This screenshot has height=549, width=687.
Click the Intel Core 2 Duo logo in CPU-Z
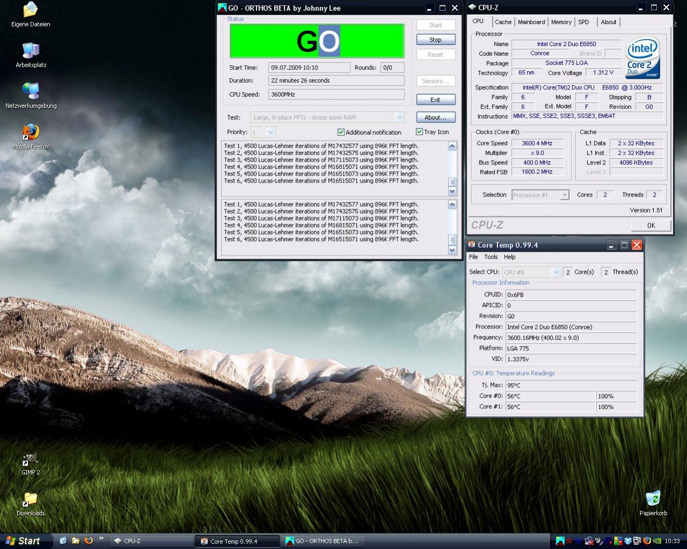(x=642, y=58)
